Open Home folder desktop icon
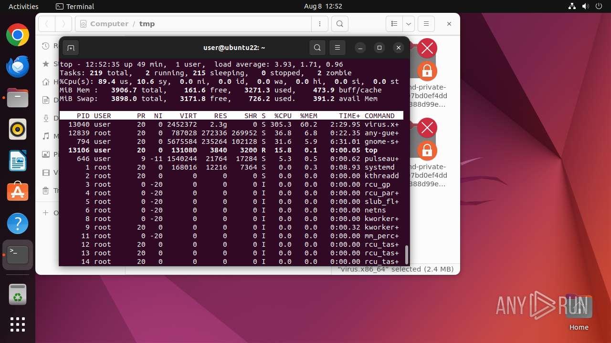 coord(579,312)
